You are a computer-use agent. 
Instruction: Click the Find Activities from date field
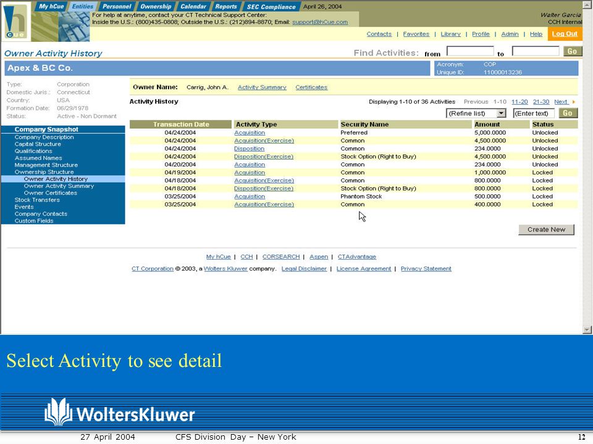pos(470,51)
